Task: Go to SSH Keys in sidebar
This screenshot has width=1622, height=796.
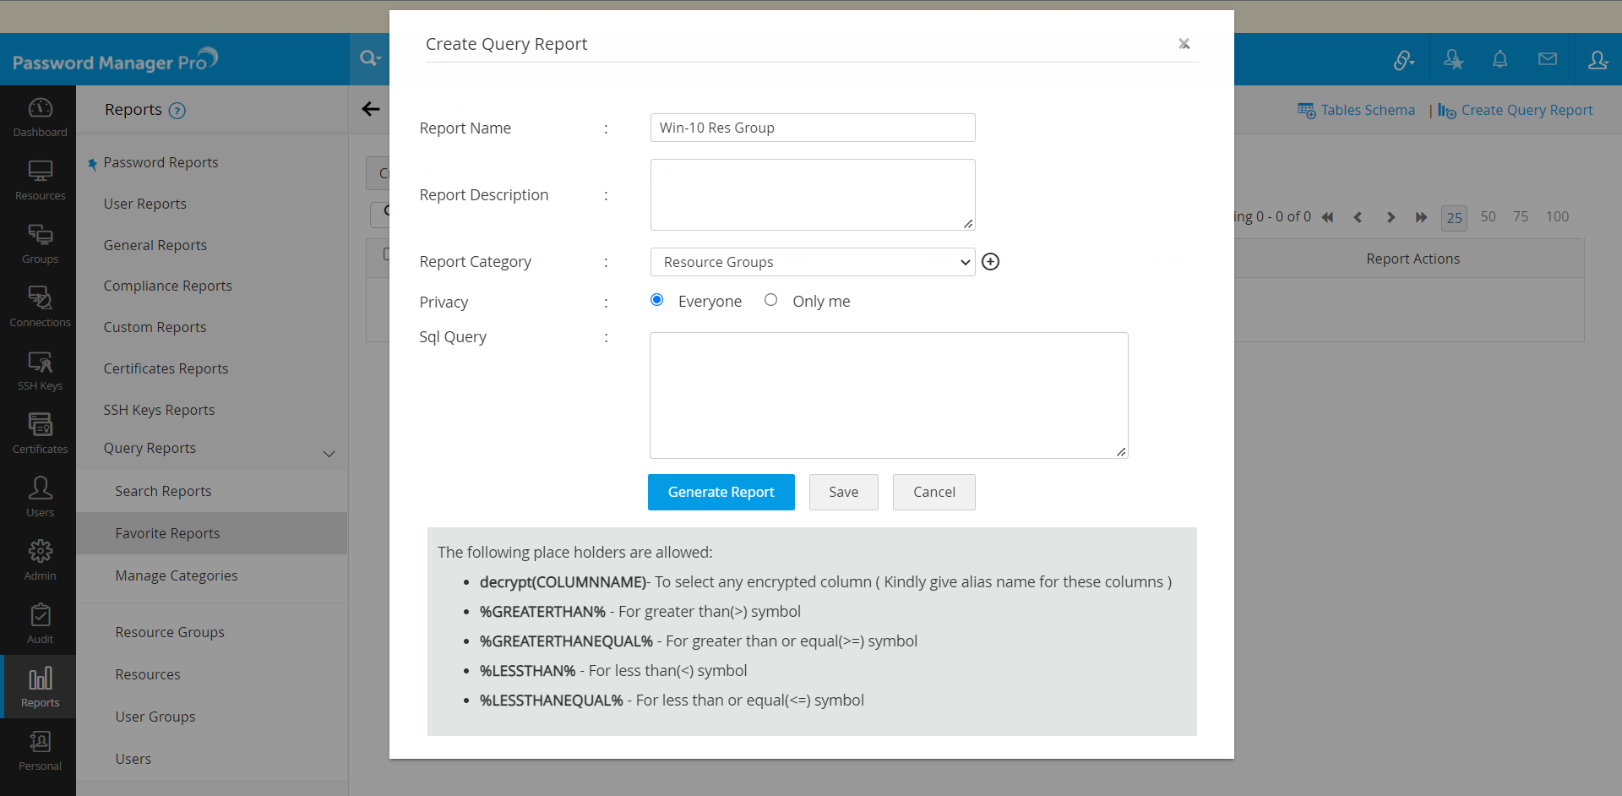Action: 40,370
